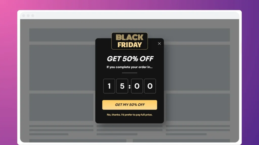The image size is (259, 145).
Task: Click the GET 50% OFF headline
Action: pos(129,59)
